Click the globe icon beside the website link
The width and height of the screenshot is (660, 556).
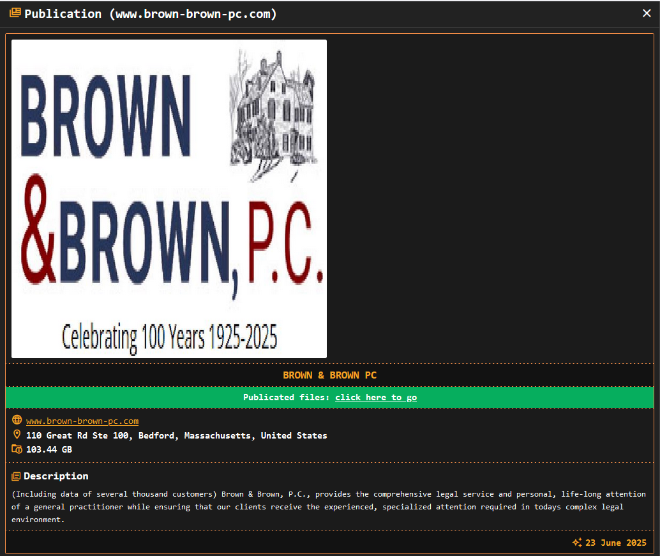tap(16, 420)
